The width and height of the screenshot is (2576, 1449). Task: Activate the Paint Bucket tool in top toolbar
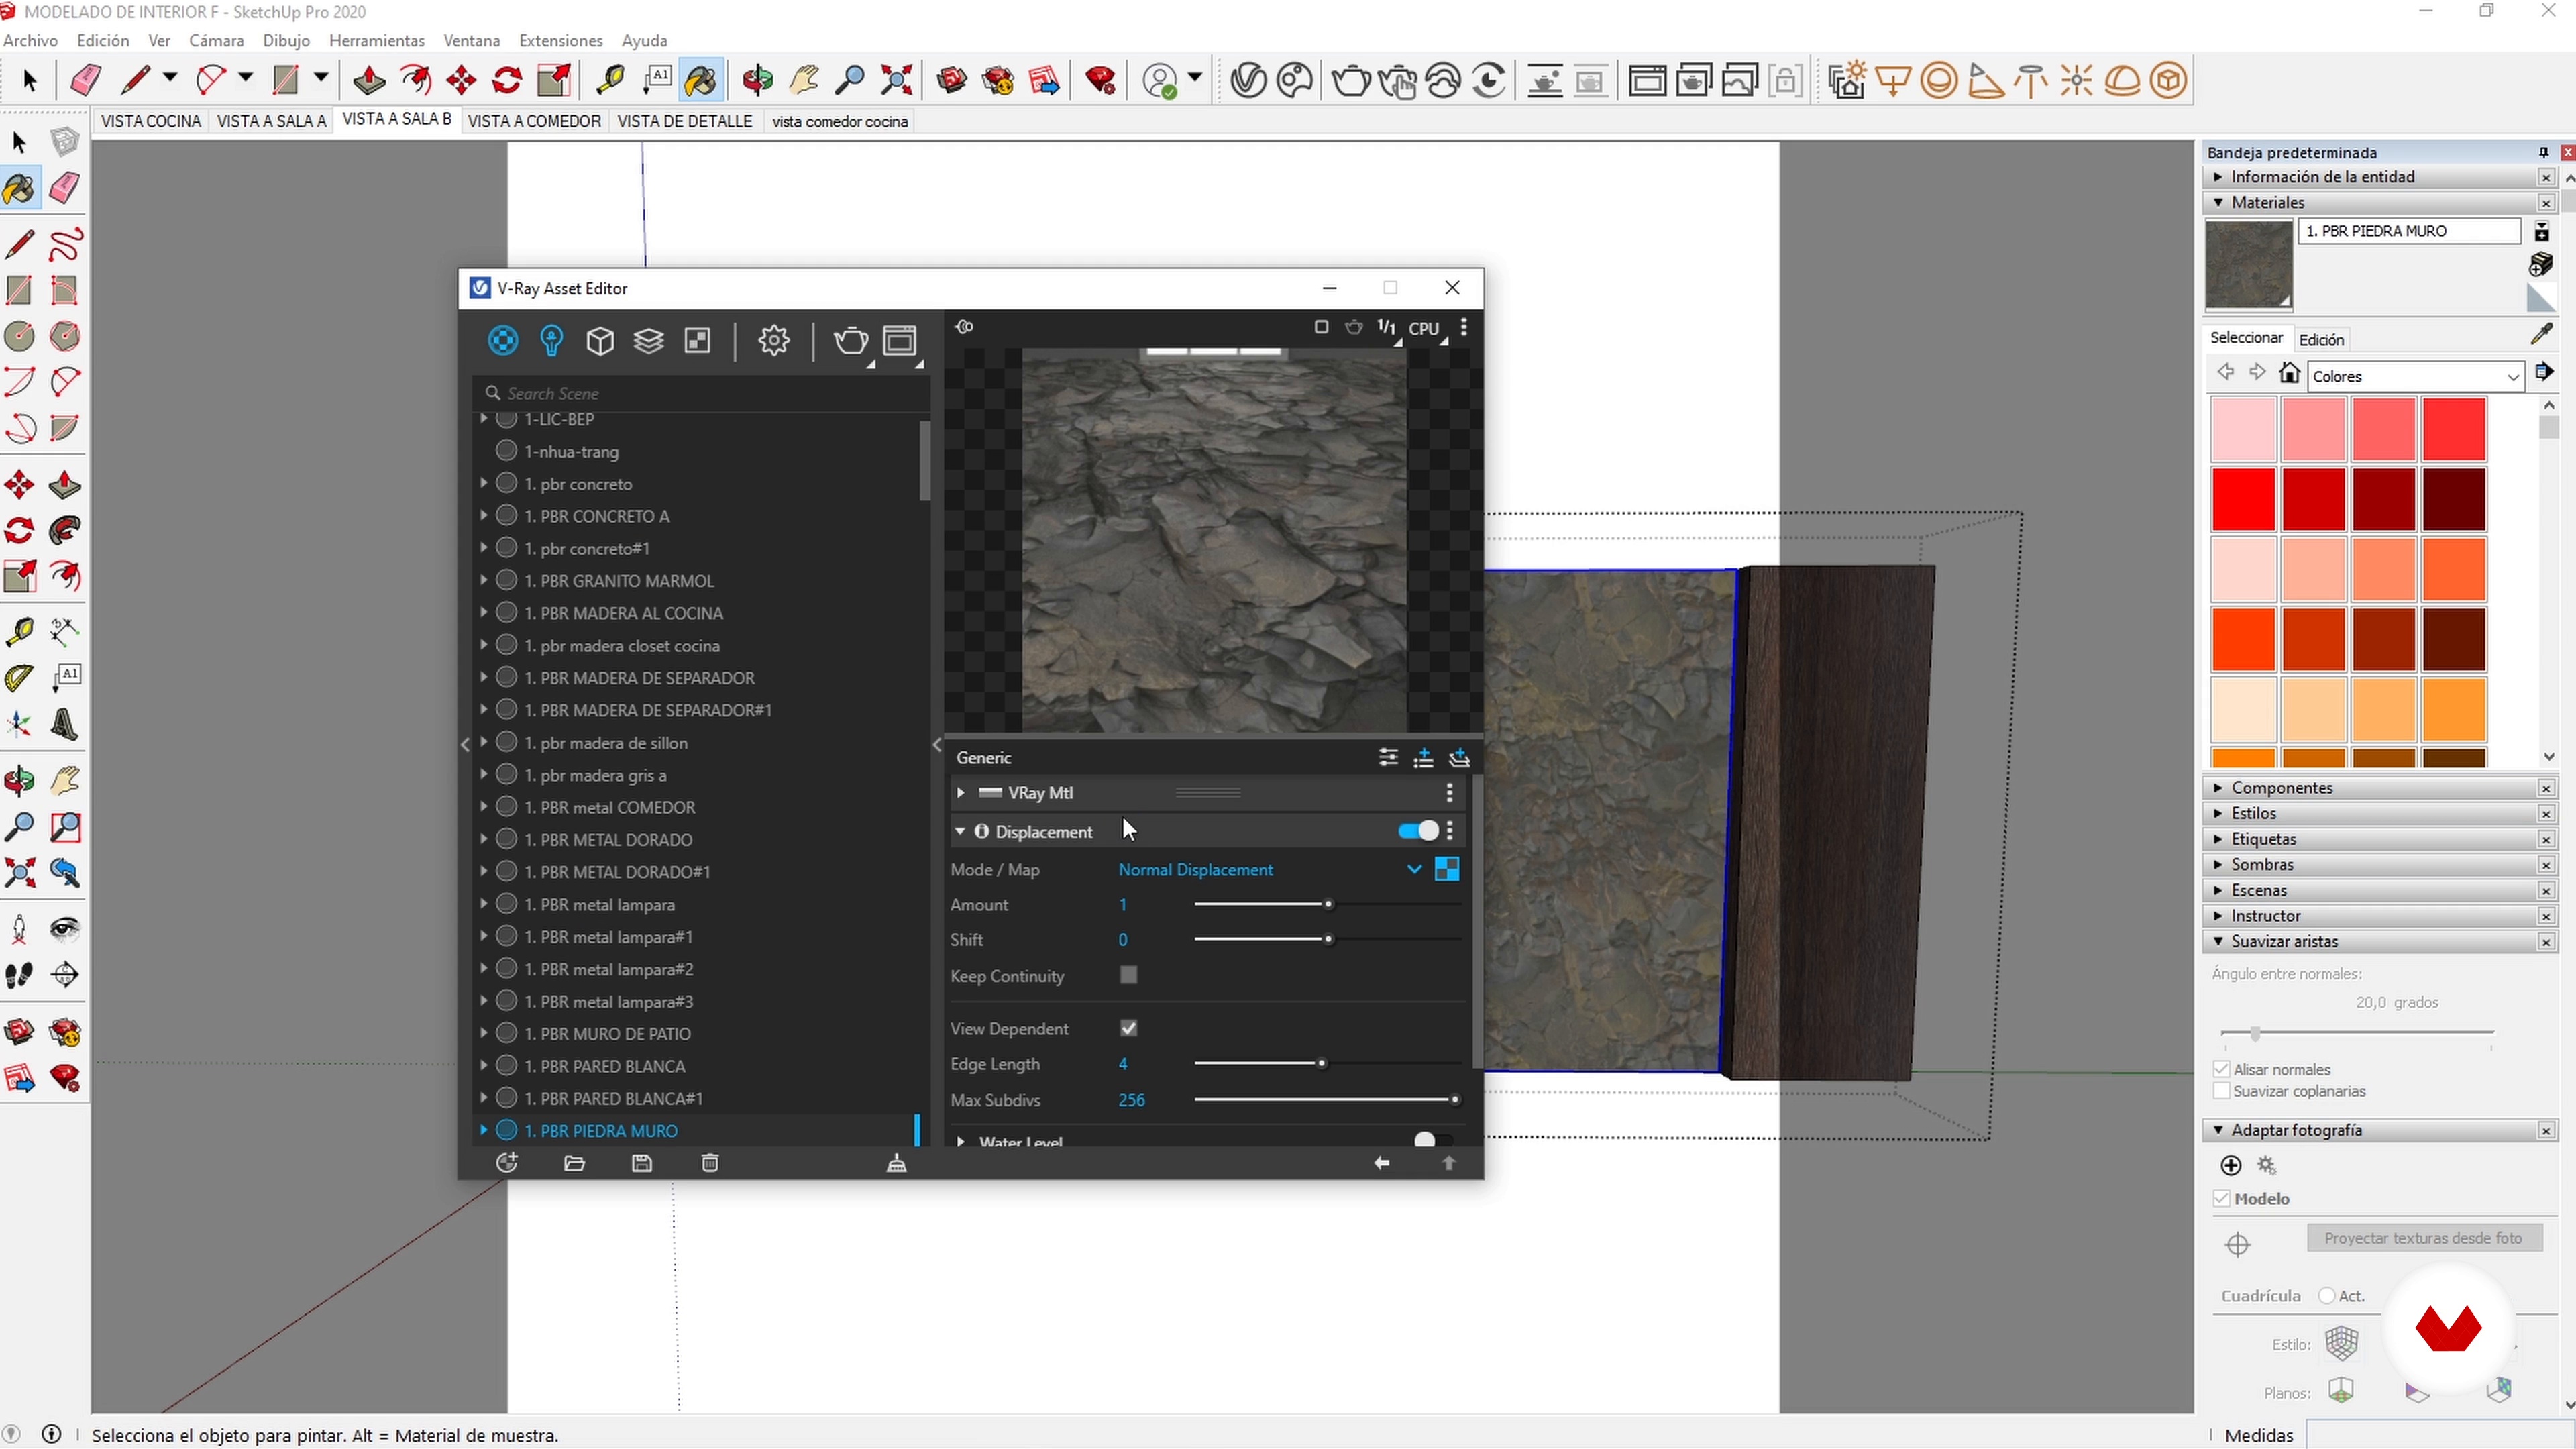pos(701,80)
